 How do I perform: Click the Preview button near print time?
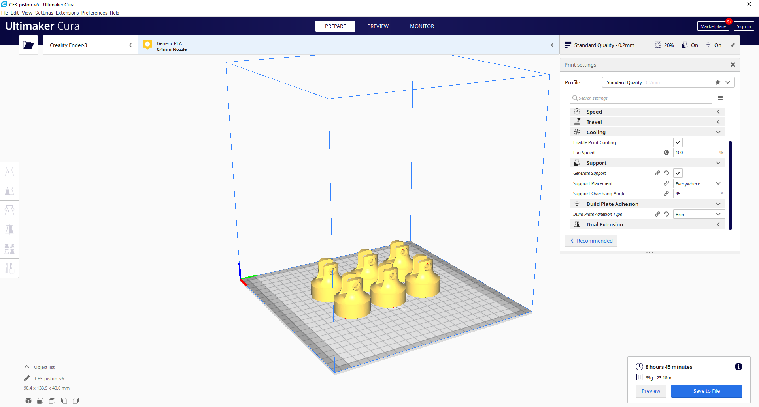(651, 391)
